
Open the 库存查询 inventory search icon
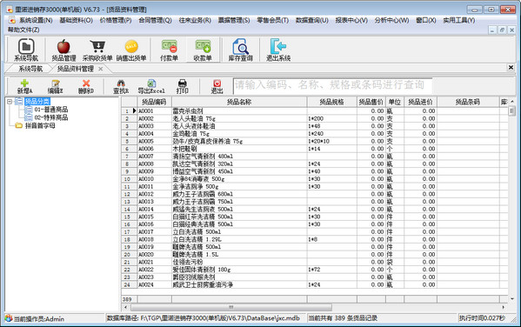tap(241, 50)
